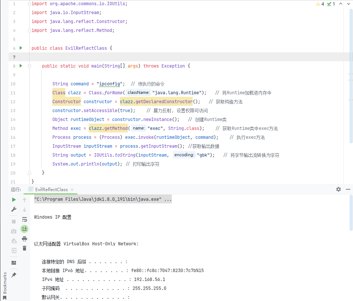This screenshot has height=301, width=353.
Task: Open Run tool window settings gear
Action: pos(338,189)
